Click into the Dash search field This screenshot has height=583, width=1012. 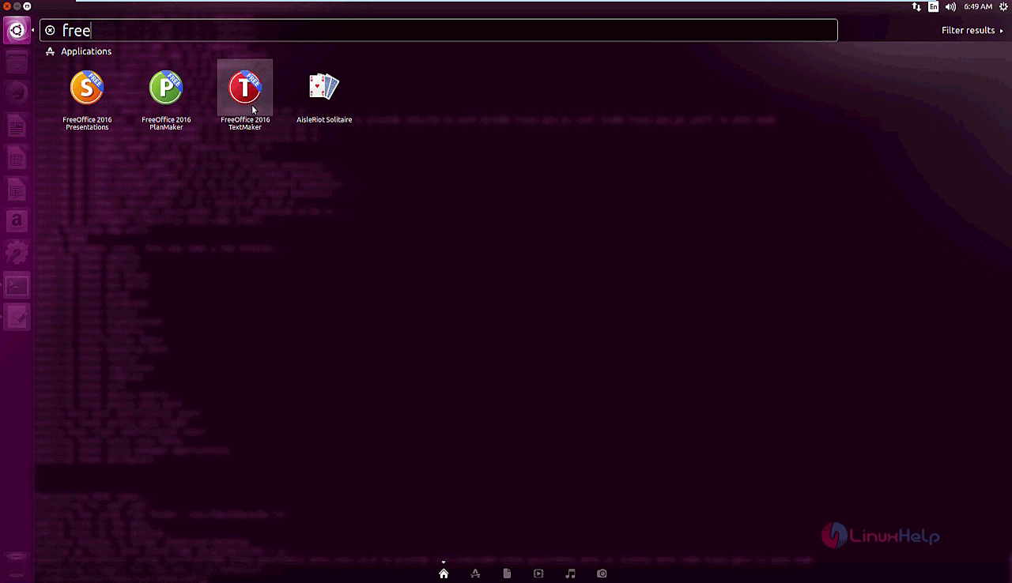point(439,31)
